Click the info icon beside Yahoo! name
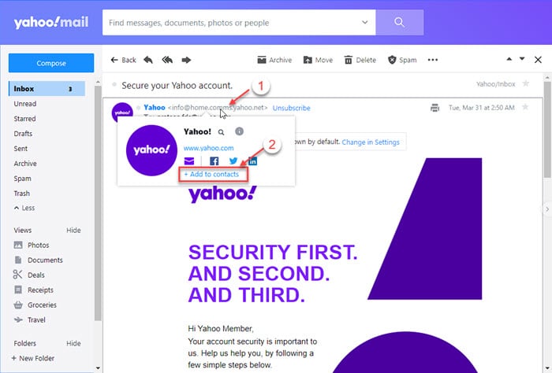Screen dimensions: 552x373 239,131
